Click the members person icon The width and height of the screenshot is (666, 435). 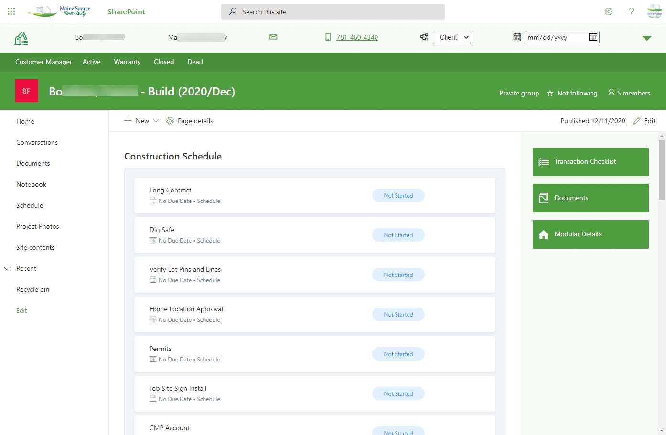[x=611, y=93]
